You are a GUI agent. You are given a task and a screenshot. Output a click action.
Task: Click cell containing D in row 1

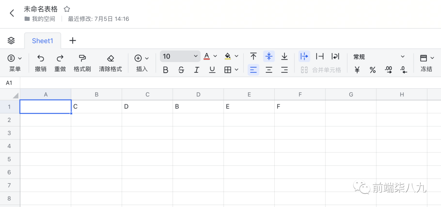point(147,107)
